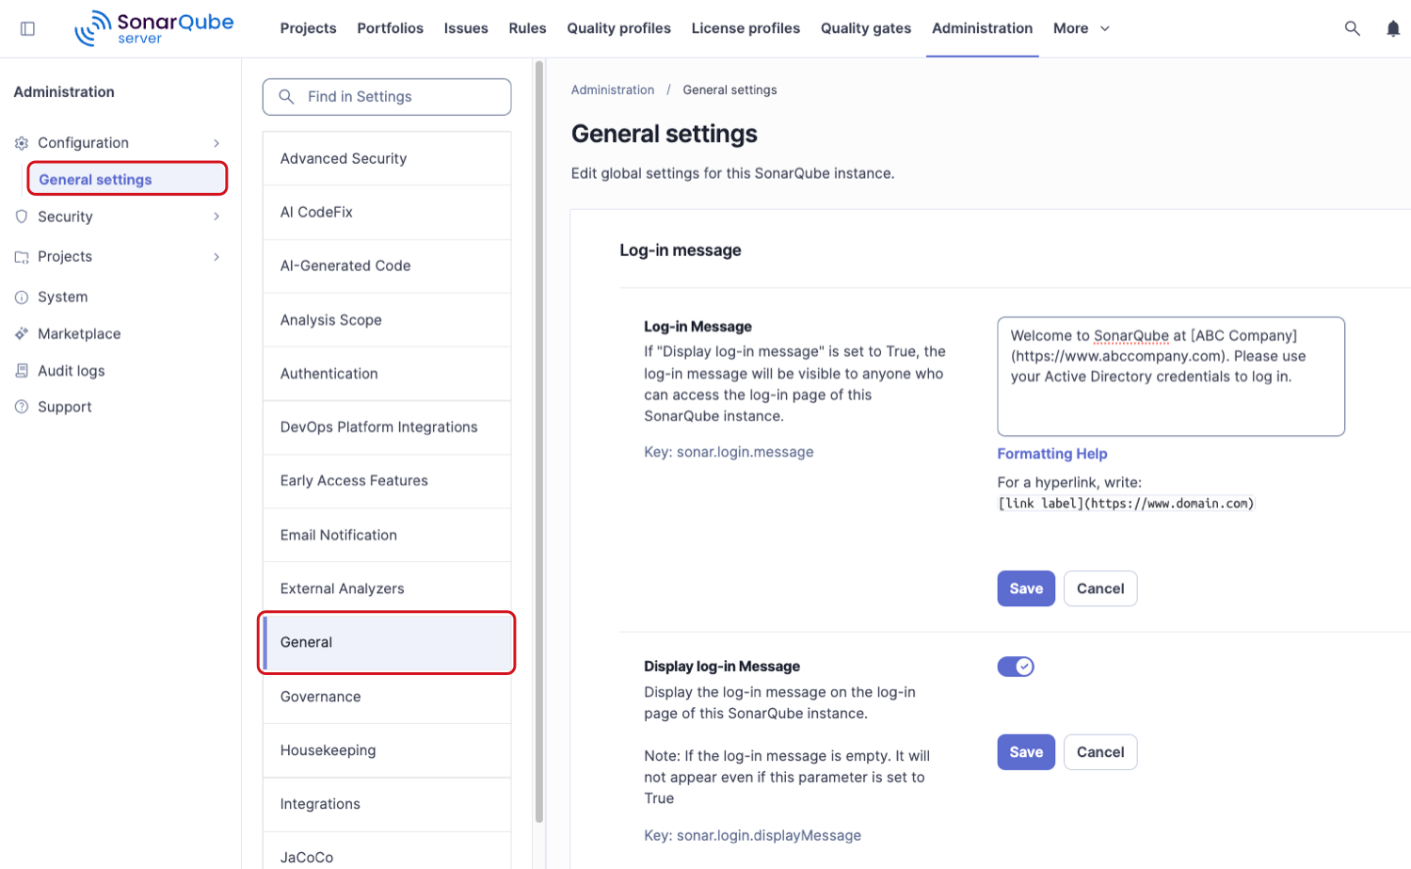Click the Configuration gear icon
1411x869 pixels.
[22, 143]
